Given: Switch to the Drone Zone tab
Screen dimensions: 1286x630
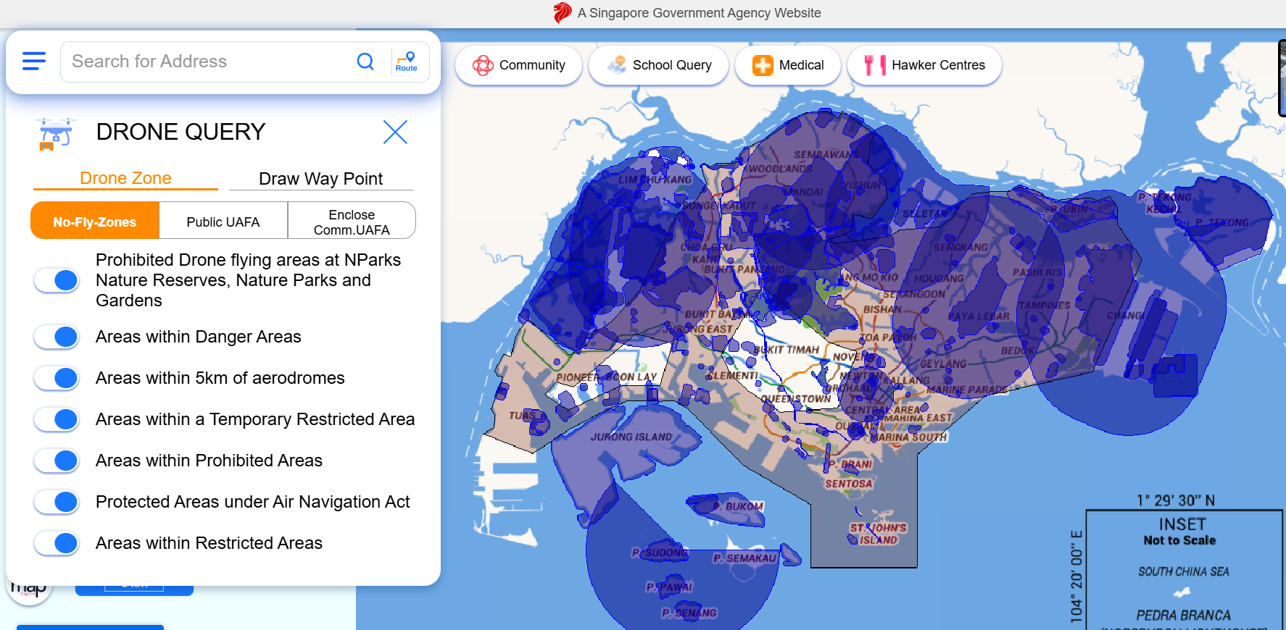Looking at the screenshot, I should pyautogui.click(x=125, y=178).
